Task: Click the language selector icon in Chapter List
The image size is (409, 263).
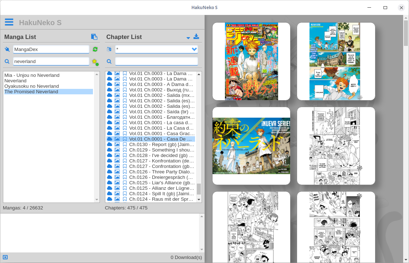Action: click(109, 49)
